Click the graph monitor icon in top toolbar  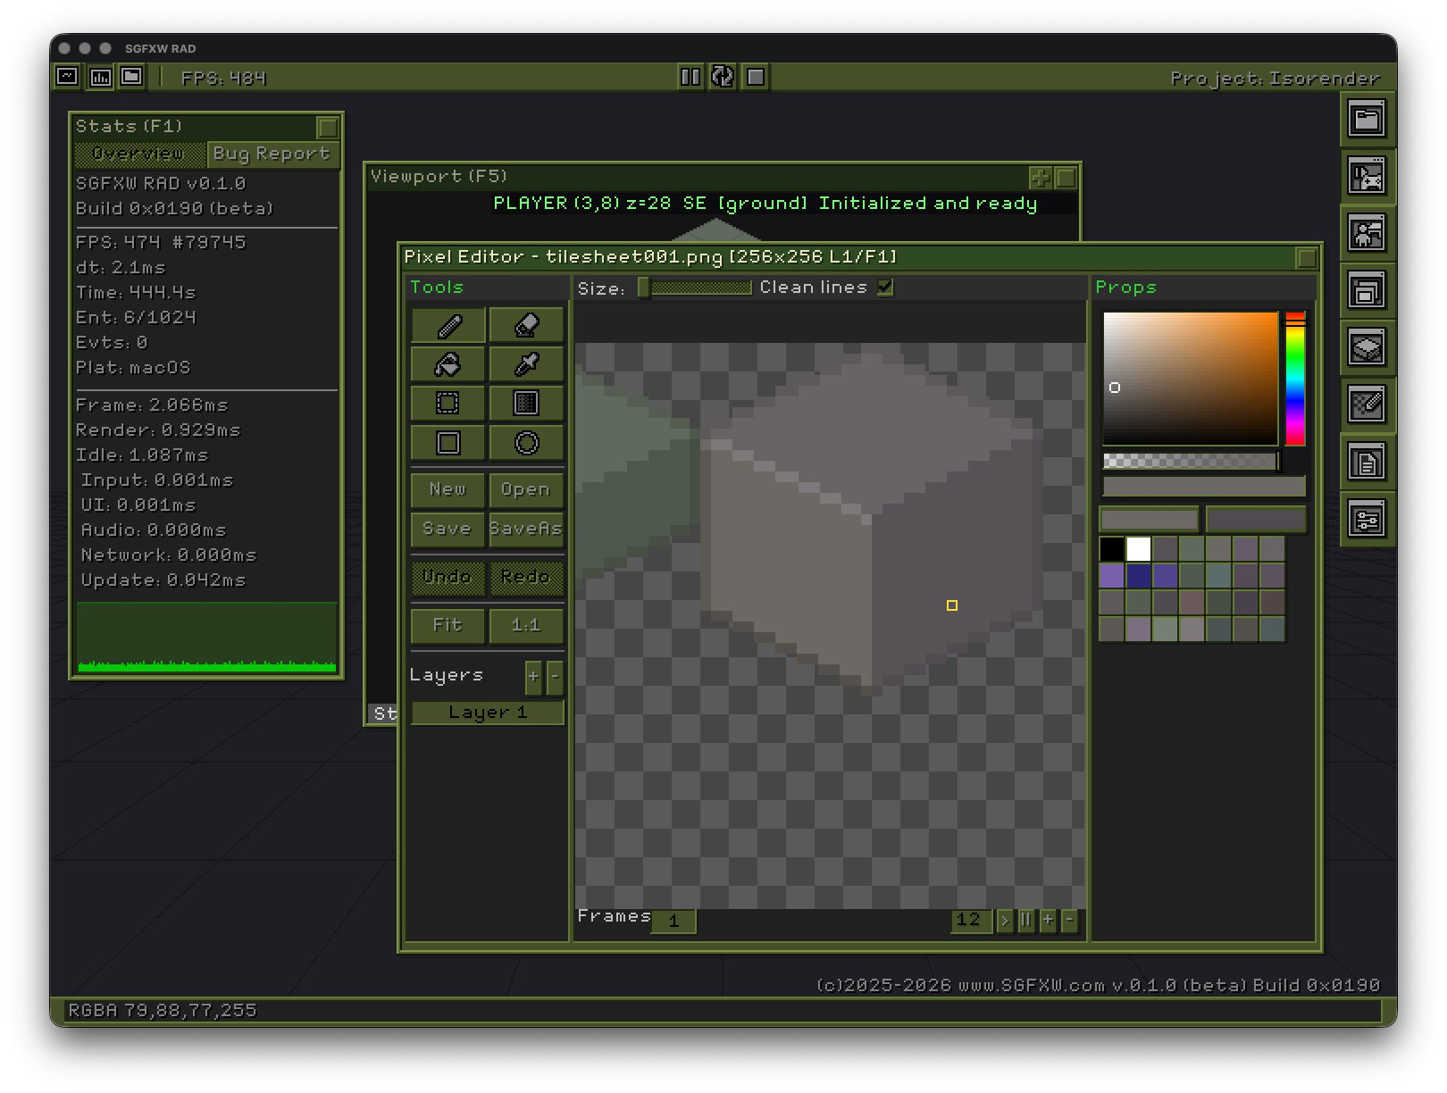pyautogui.click(x=68, y=77)
